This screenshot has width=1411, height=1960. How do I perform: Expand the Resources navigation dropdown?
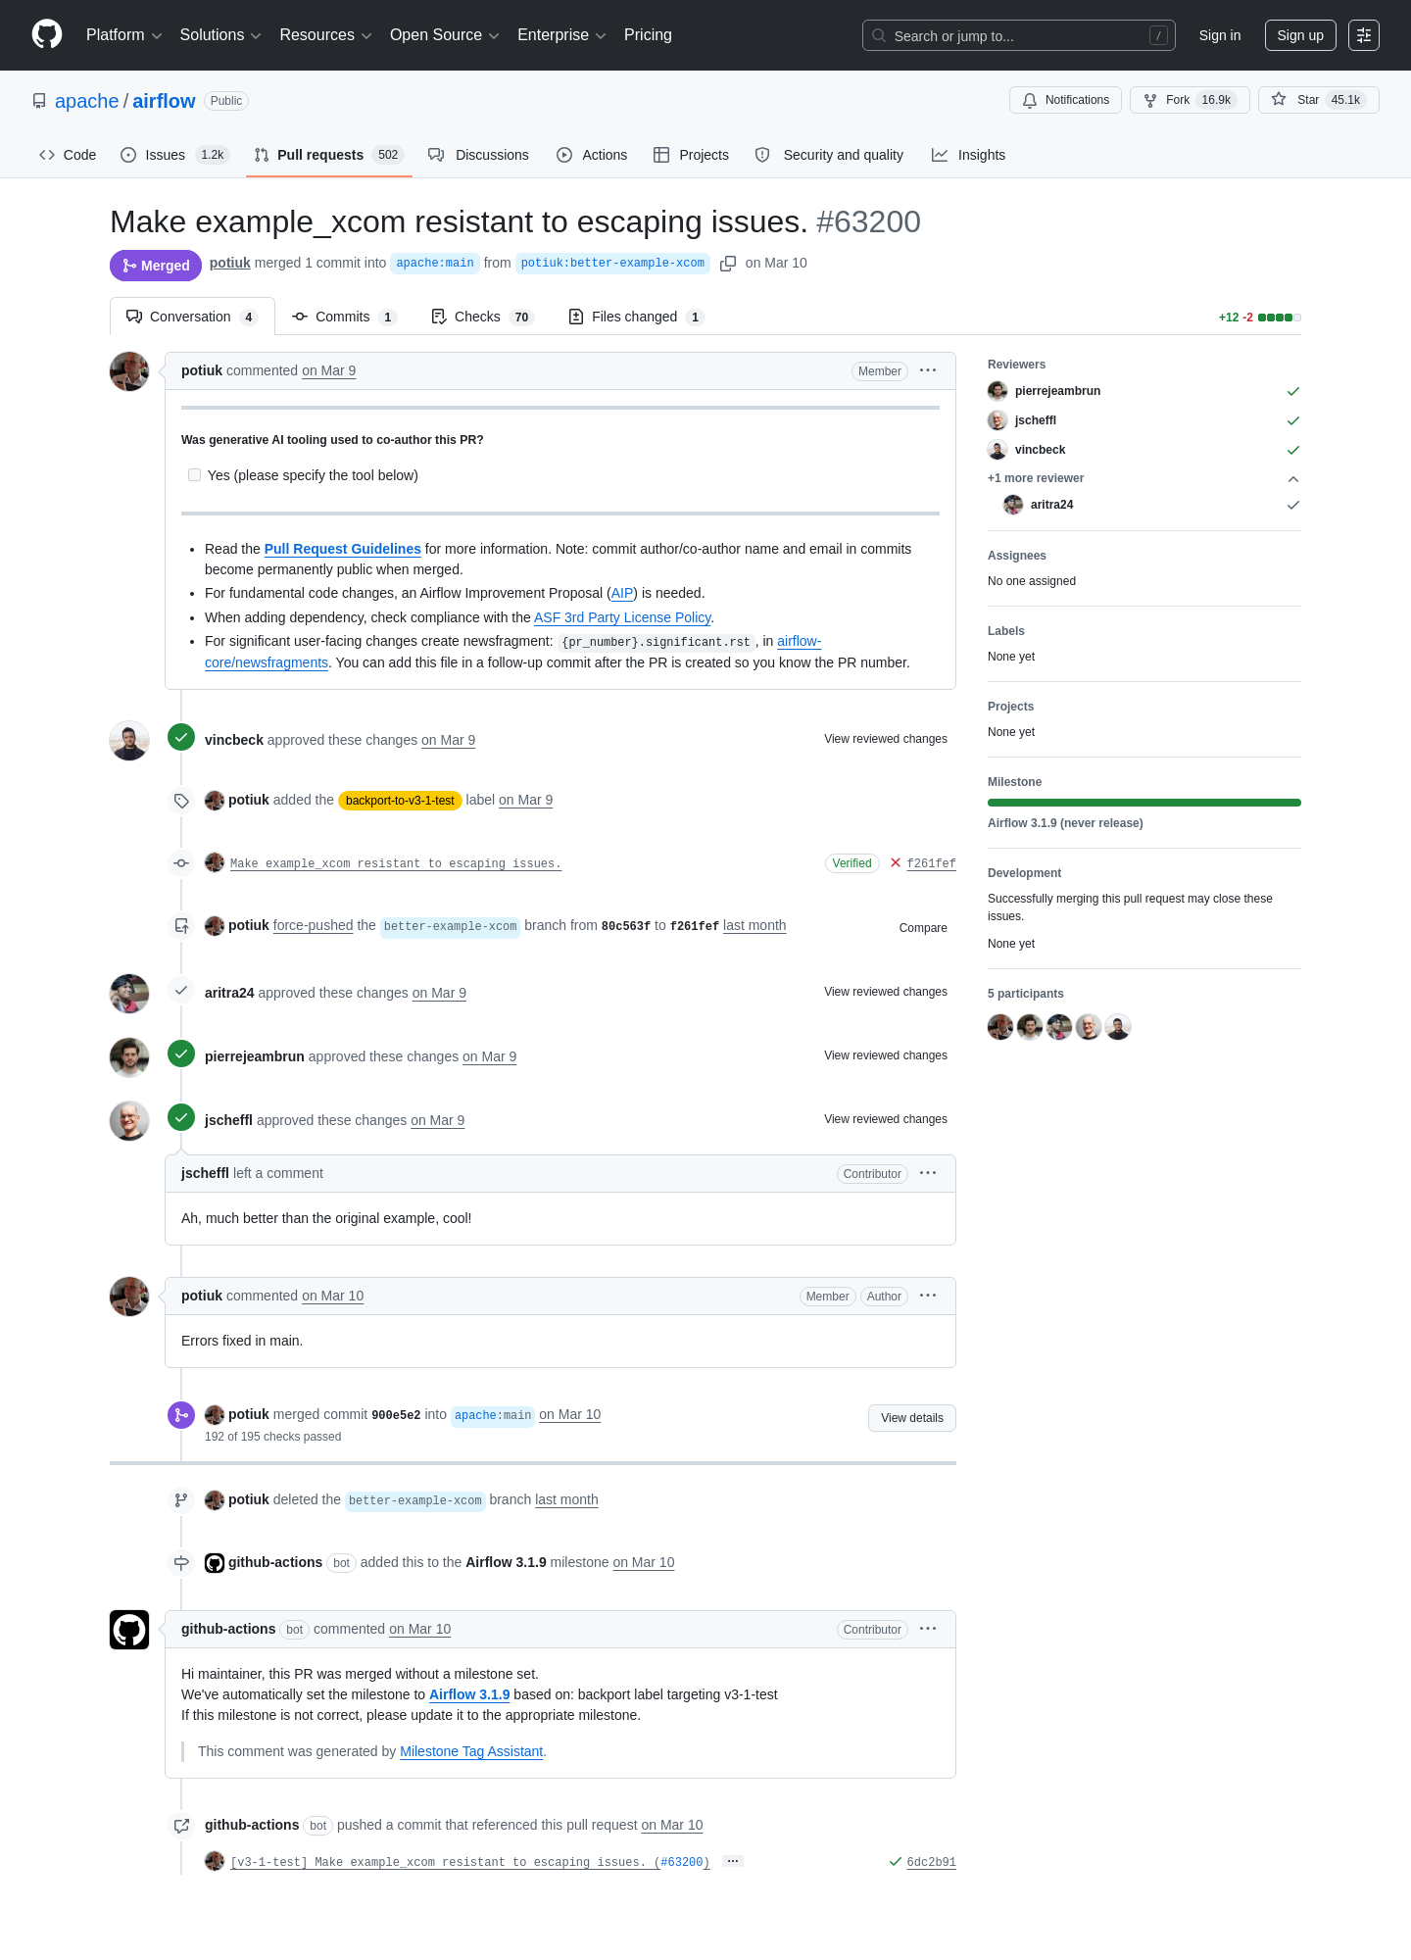[325, 35]
